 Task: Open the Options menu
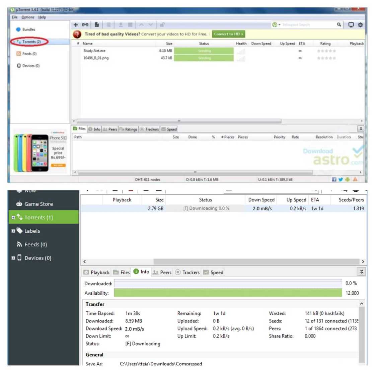pyautogui.click(x=28, y=17)
